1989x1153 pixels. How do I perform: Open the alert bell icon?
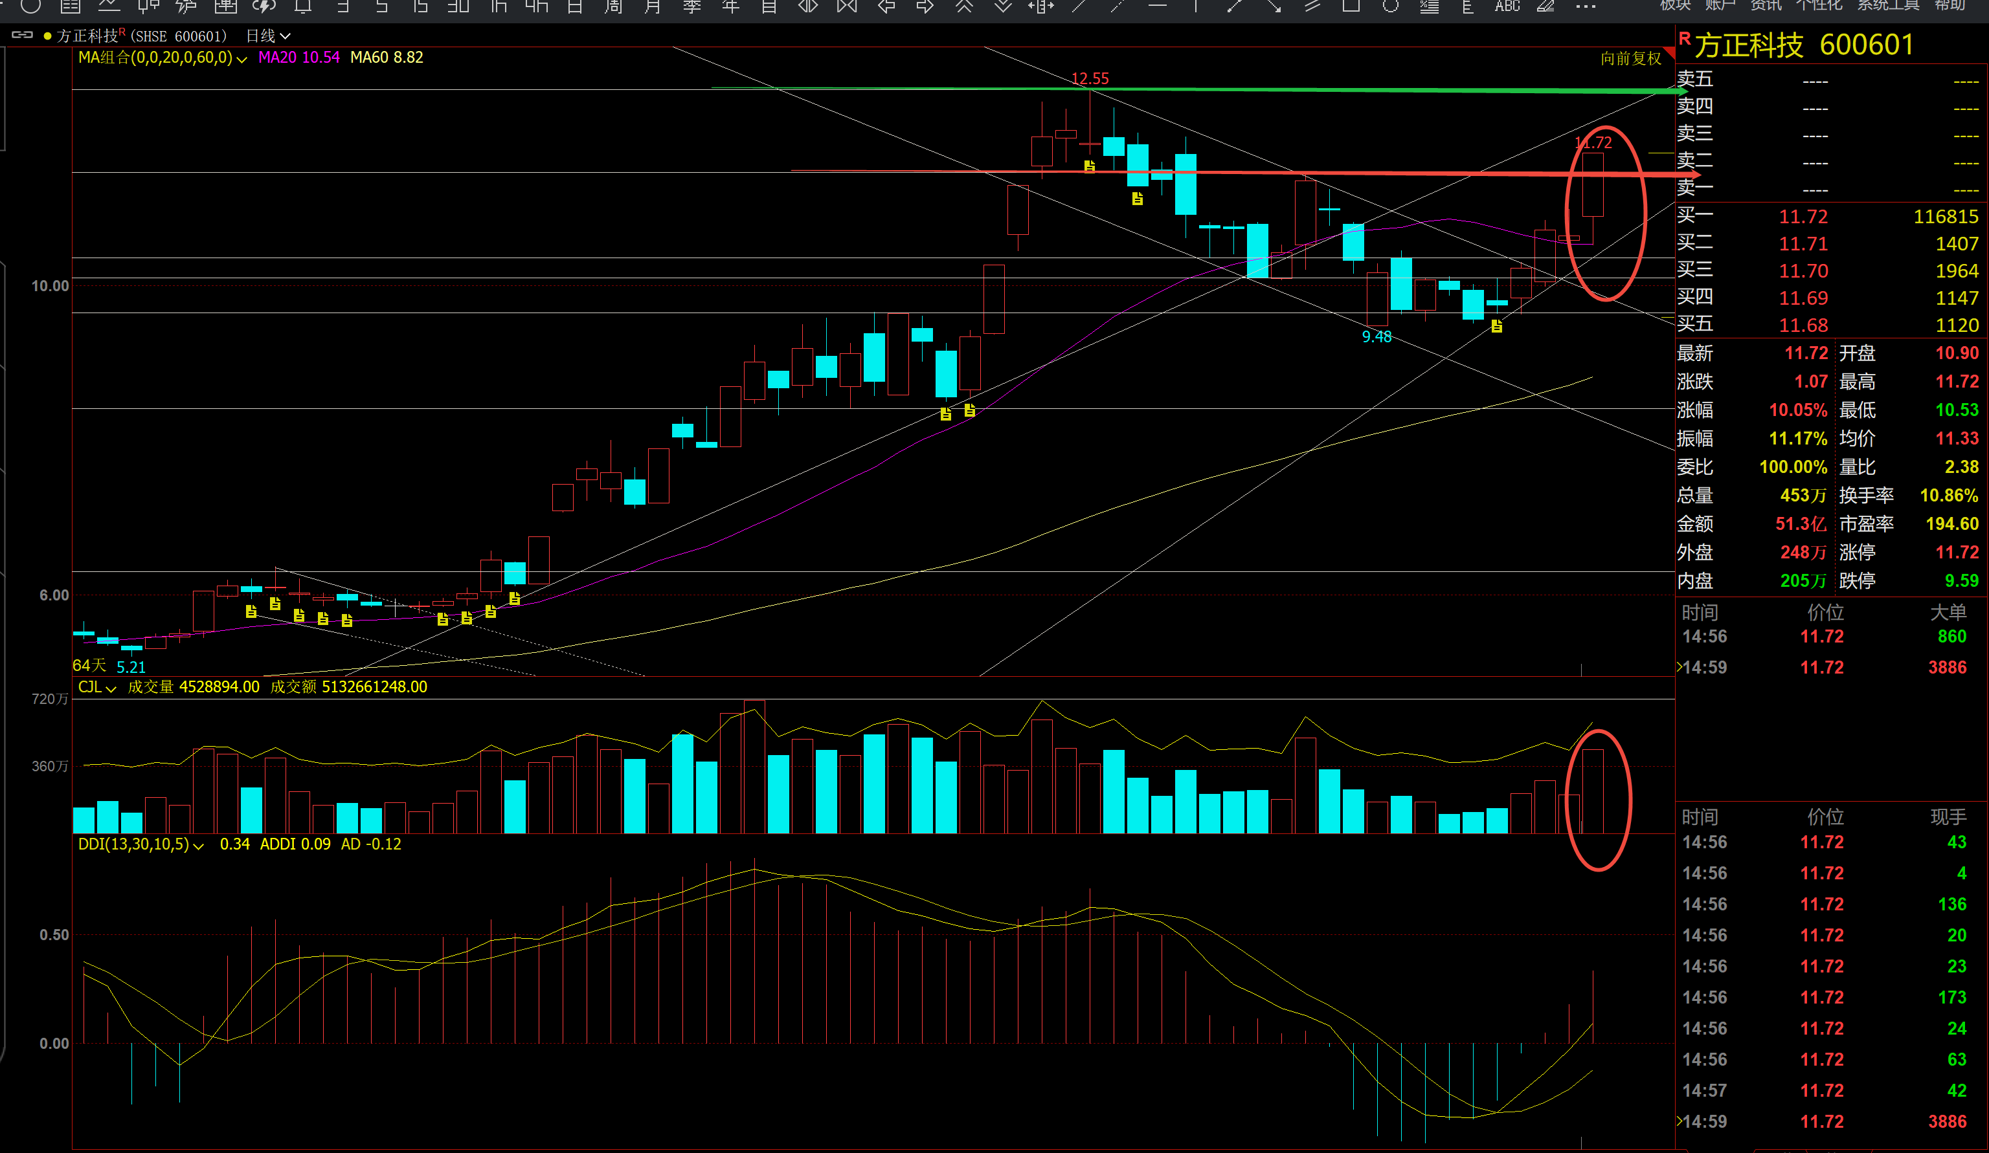pyautogui.click(x=302, y=6)
